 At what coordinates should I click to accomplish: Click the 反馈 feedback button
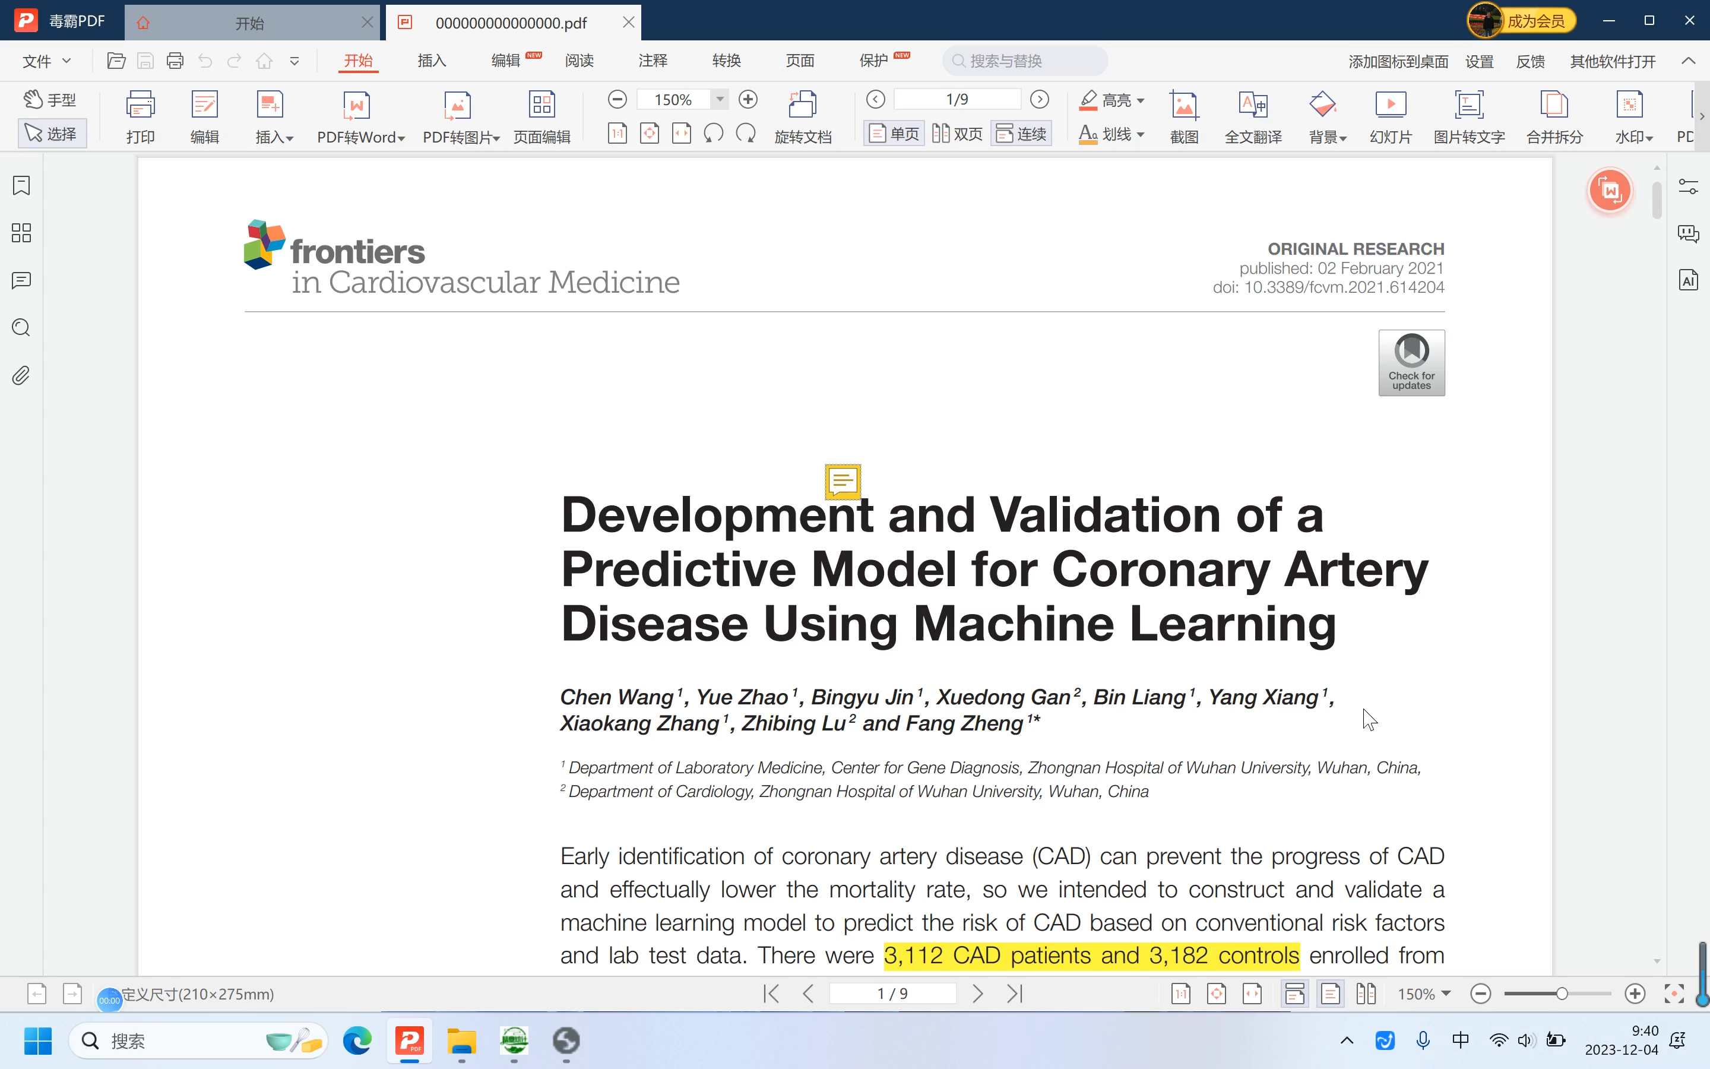point(1530,62)
